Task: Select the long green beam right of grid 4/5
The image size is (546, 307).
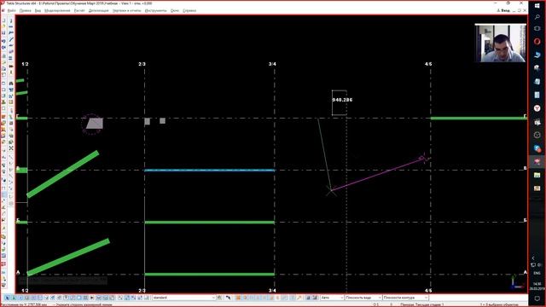Action: pyautogui.click(x=478, y=119)
